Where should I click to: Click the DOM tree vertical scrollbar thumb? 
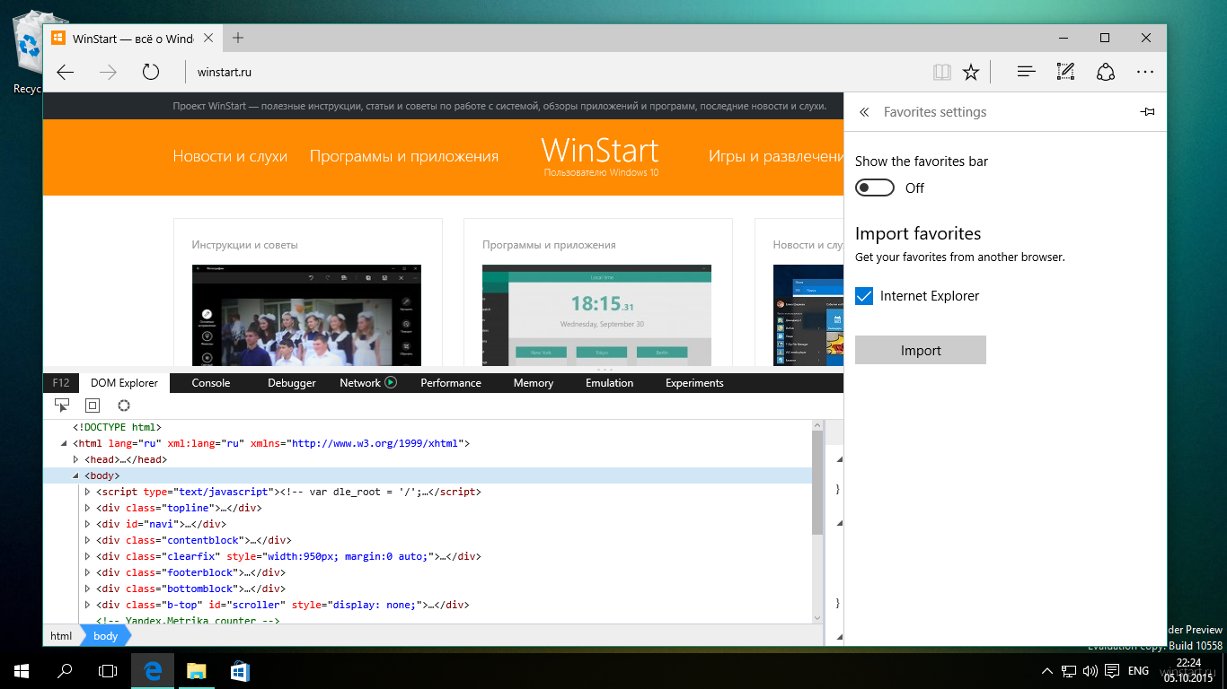(817, 483)
